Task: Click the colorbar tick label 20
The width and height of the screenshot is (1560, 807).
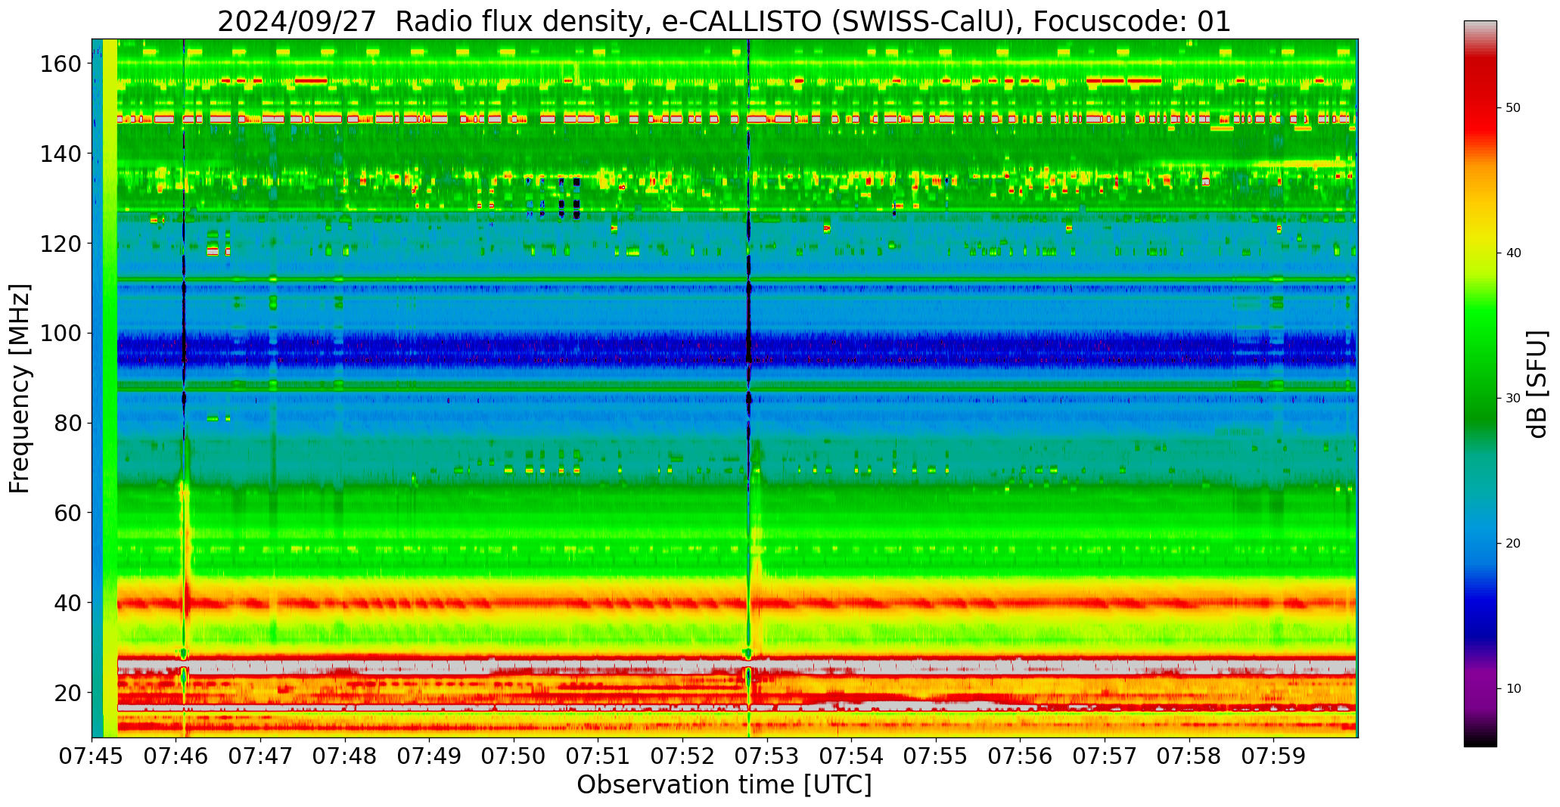Action: [x=1513, y=544]
